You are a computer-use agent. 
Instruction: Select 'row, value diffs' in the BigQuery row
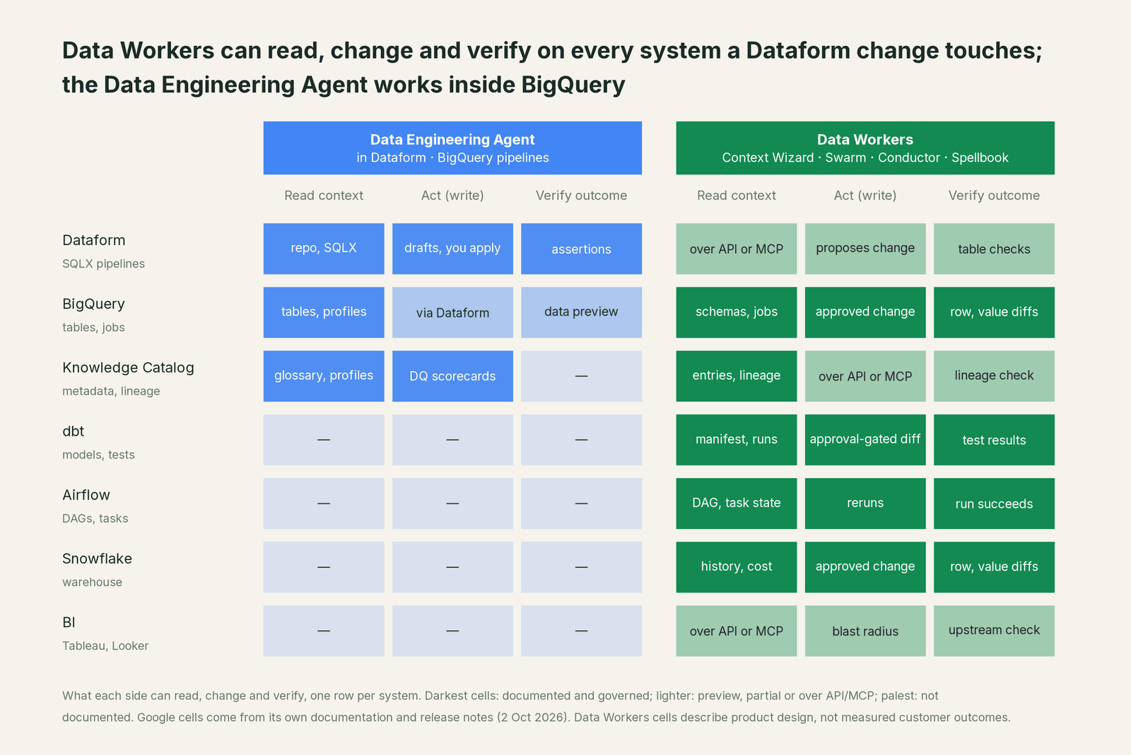(994, 312)
